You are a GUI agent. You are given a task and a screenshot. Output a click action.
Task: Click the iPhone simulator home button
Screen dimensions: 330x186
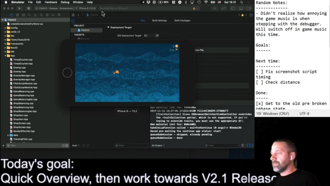point(67,73)
